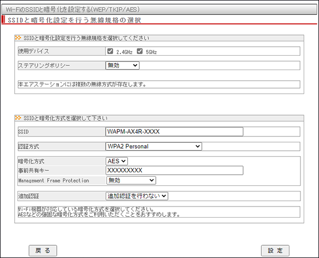
Task: Uncheck the 2.4GHz device checkbox
Action: (110, 51)
